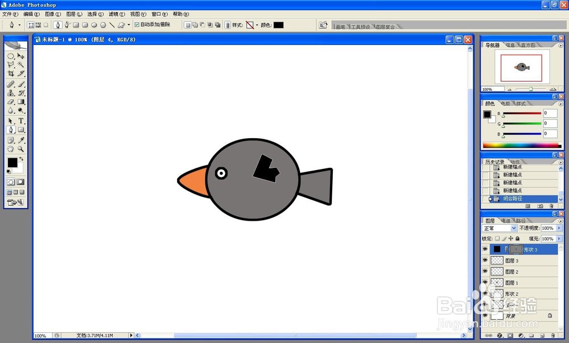Toggle auto add/delete checkbox
The height and width of the screenshot is (343, 569).
tap(137, 24)
